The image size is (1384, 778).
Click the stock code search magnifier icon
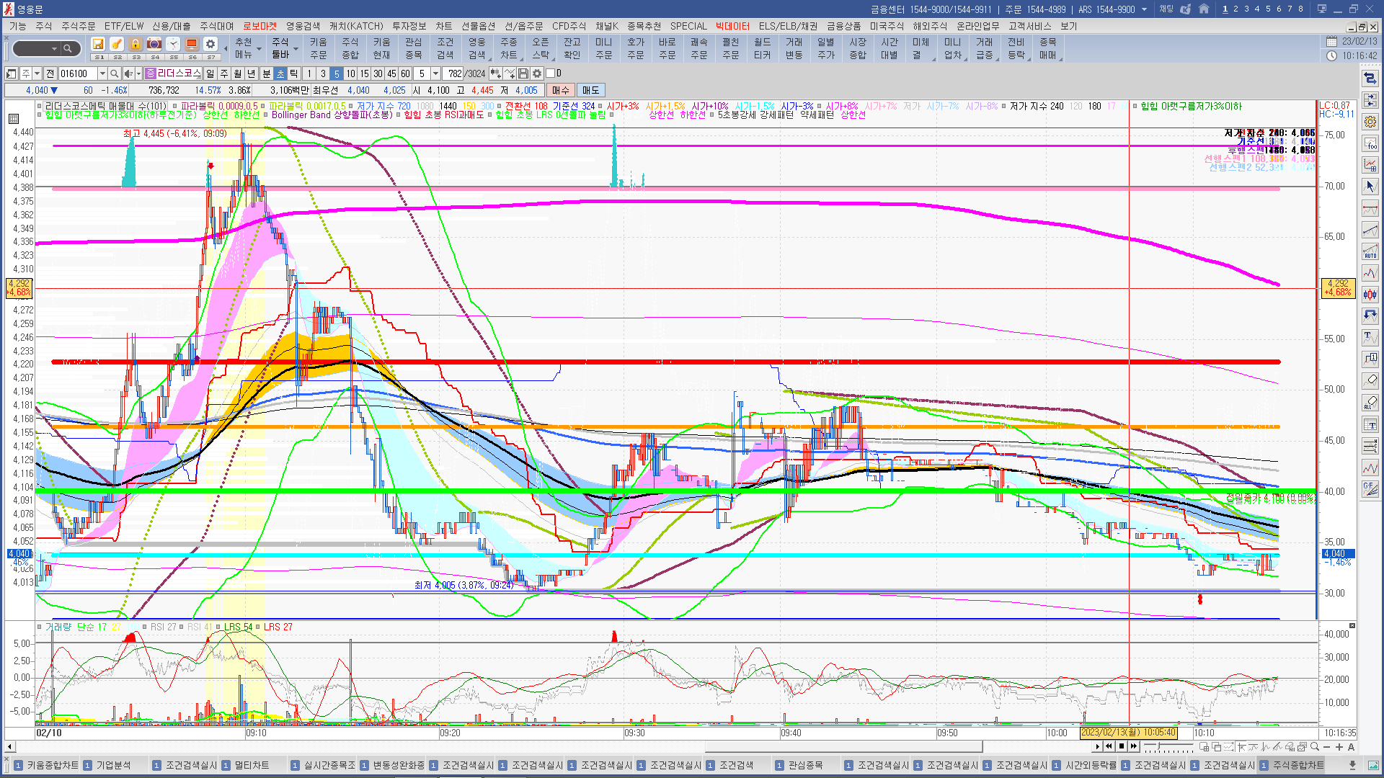114,73
